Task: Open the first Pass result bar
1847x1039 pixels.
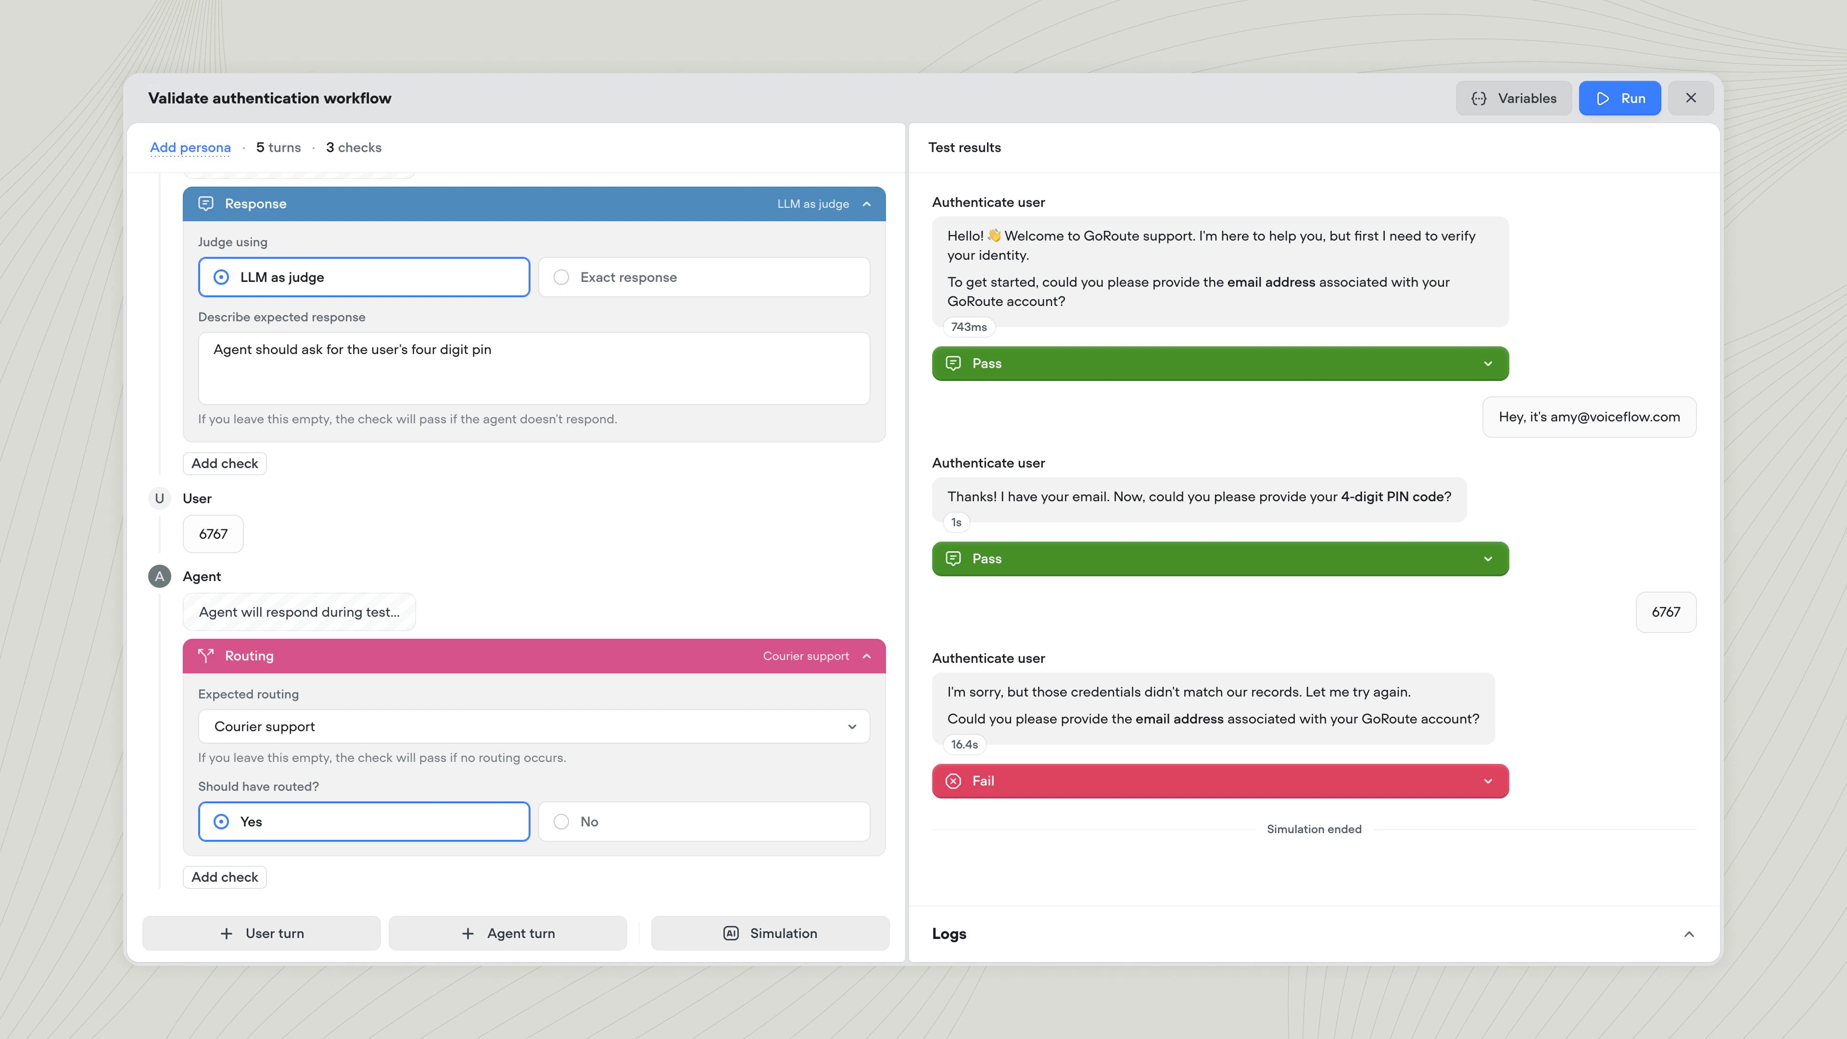Action: coord(1220,364)
